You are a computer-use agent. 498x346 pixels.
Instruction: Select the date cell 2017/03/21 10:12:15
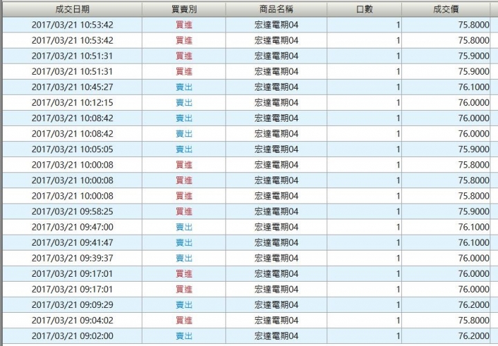point(73,102)
